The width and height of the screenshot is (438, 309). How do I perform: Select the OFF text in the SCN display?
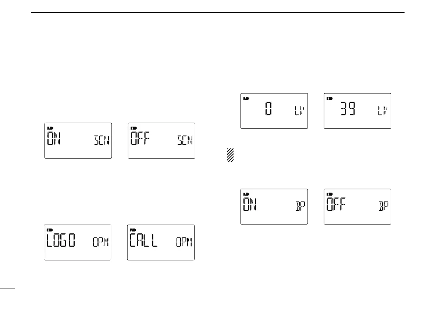click(x=141, y=138)
